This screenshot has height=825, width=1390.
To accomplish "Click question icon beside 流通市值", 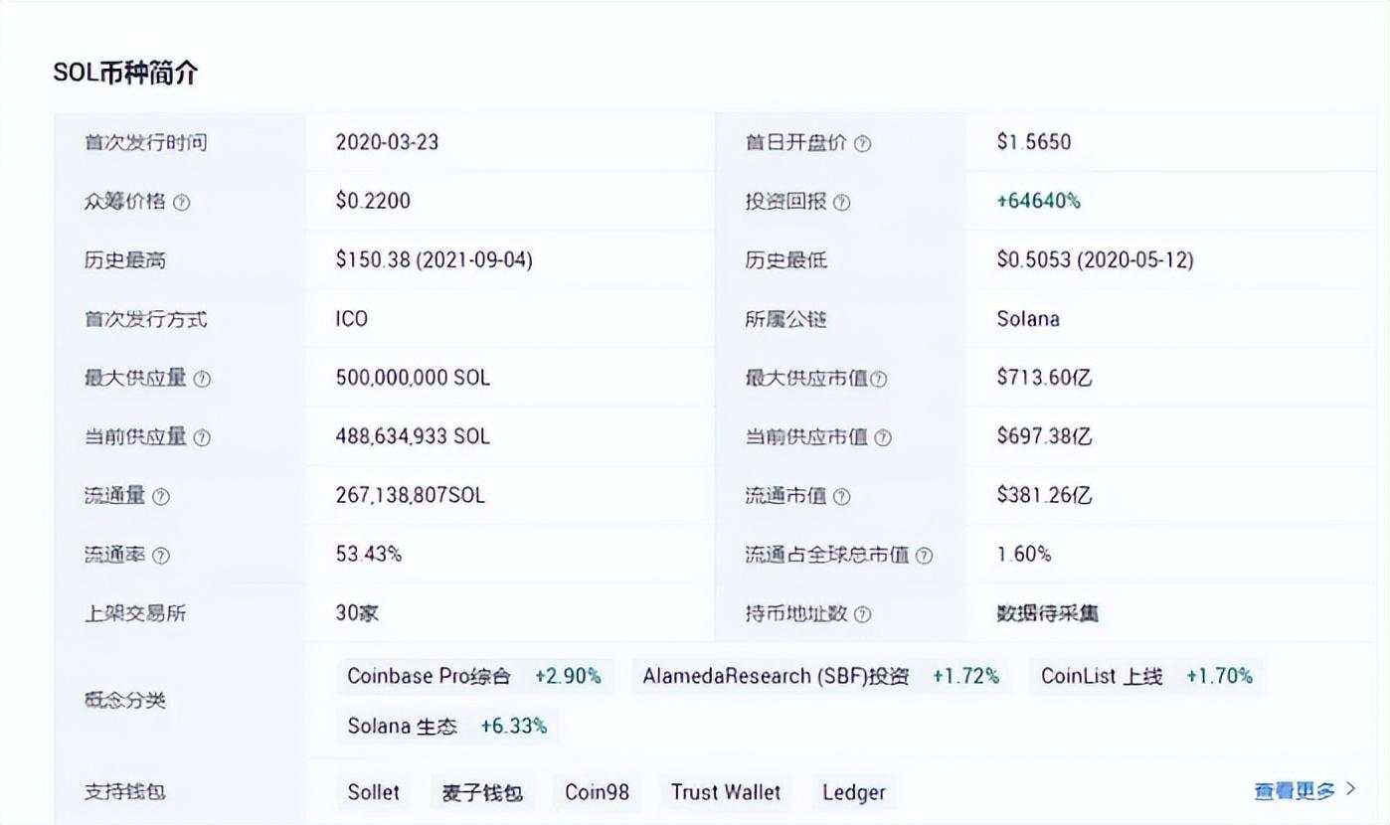I will pyautogui.click(x=841, y=496).
